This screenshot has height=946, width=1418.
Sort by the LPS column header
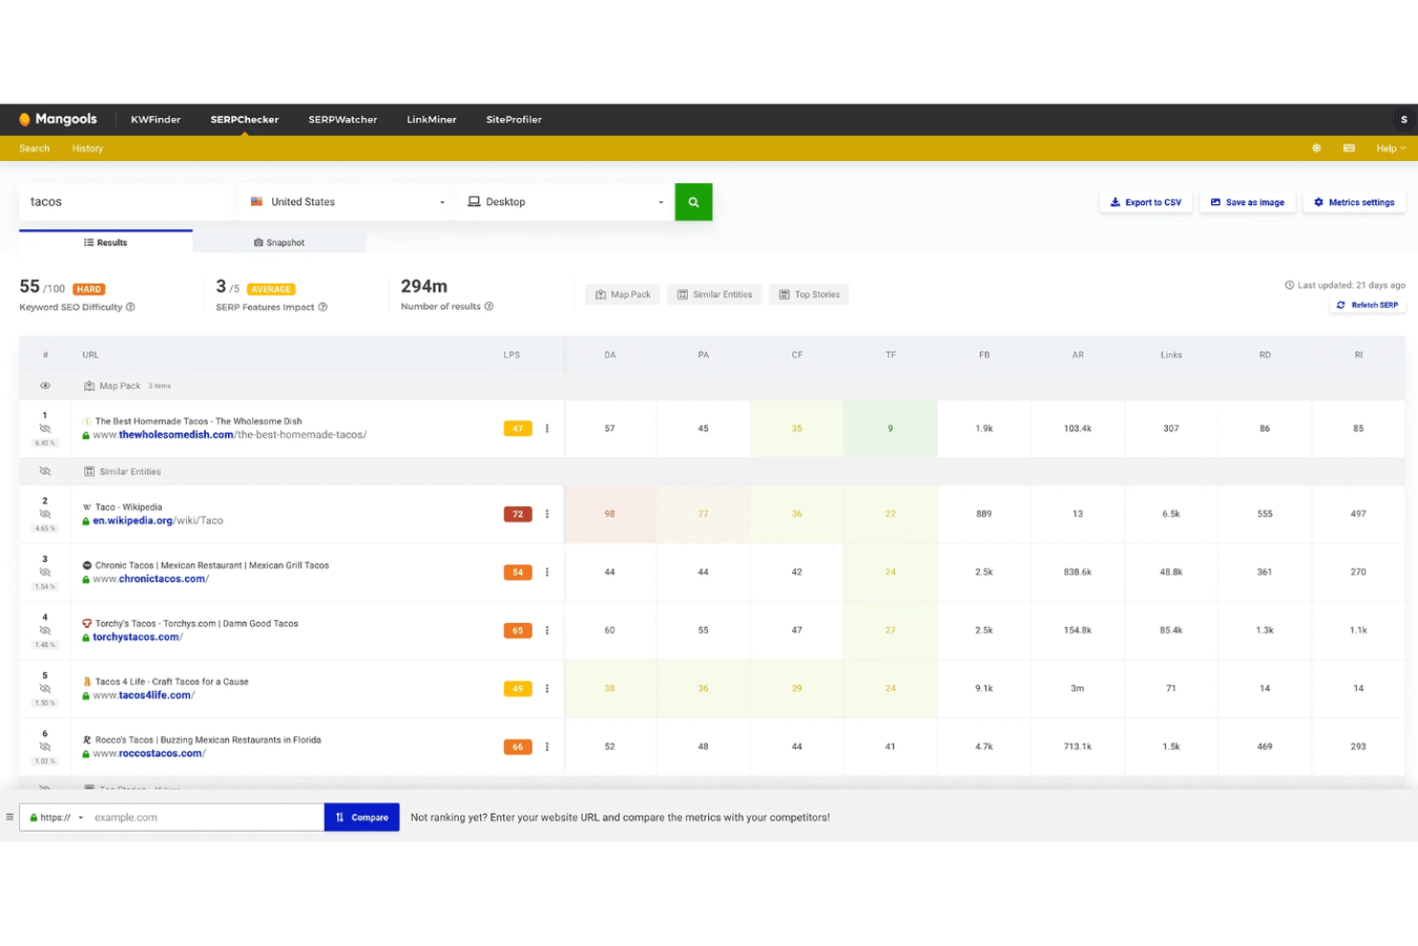click(512, 355)
